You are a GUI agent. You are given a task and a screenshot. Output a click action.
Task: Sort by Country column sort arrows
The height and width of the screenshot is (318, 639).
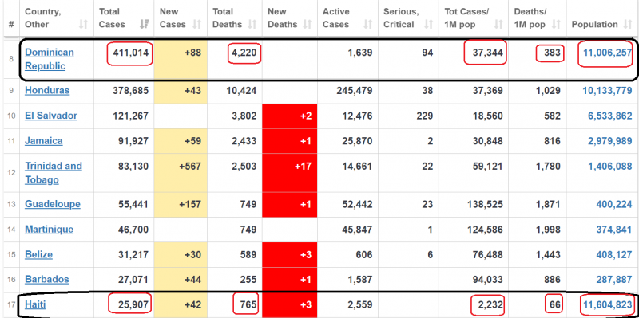[x=84, y=25]
